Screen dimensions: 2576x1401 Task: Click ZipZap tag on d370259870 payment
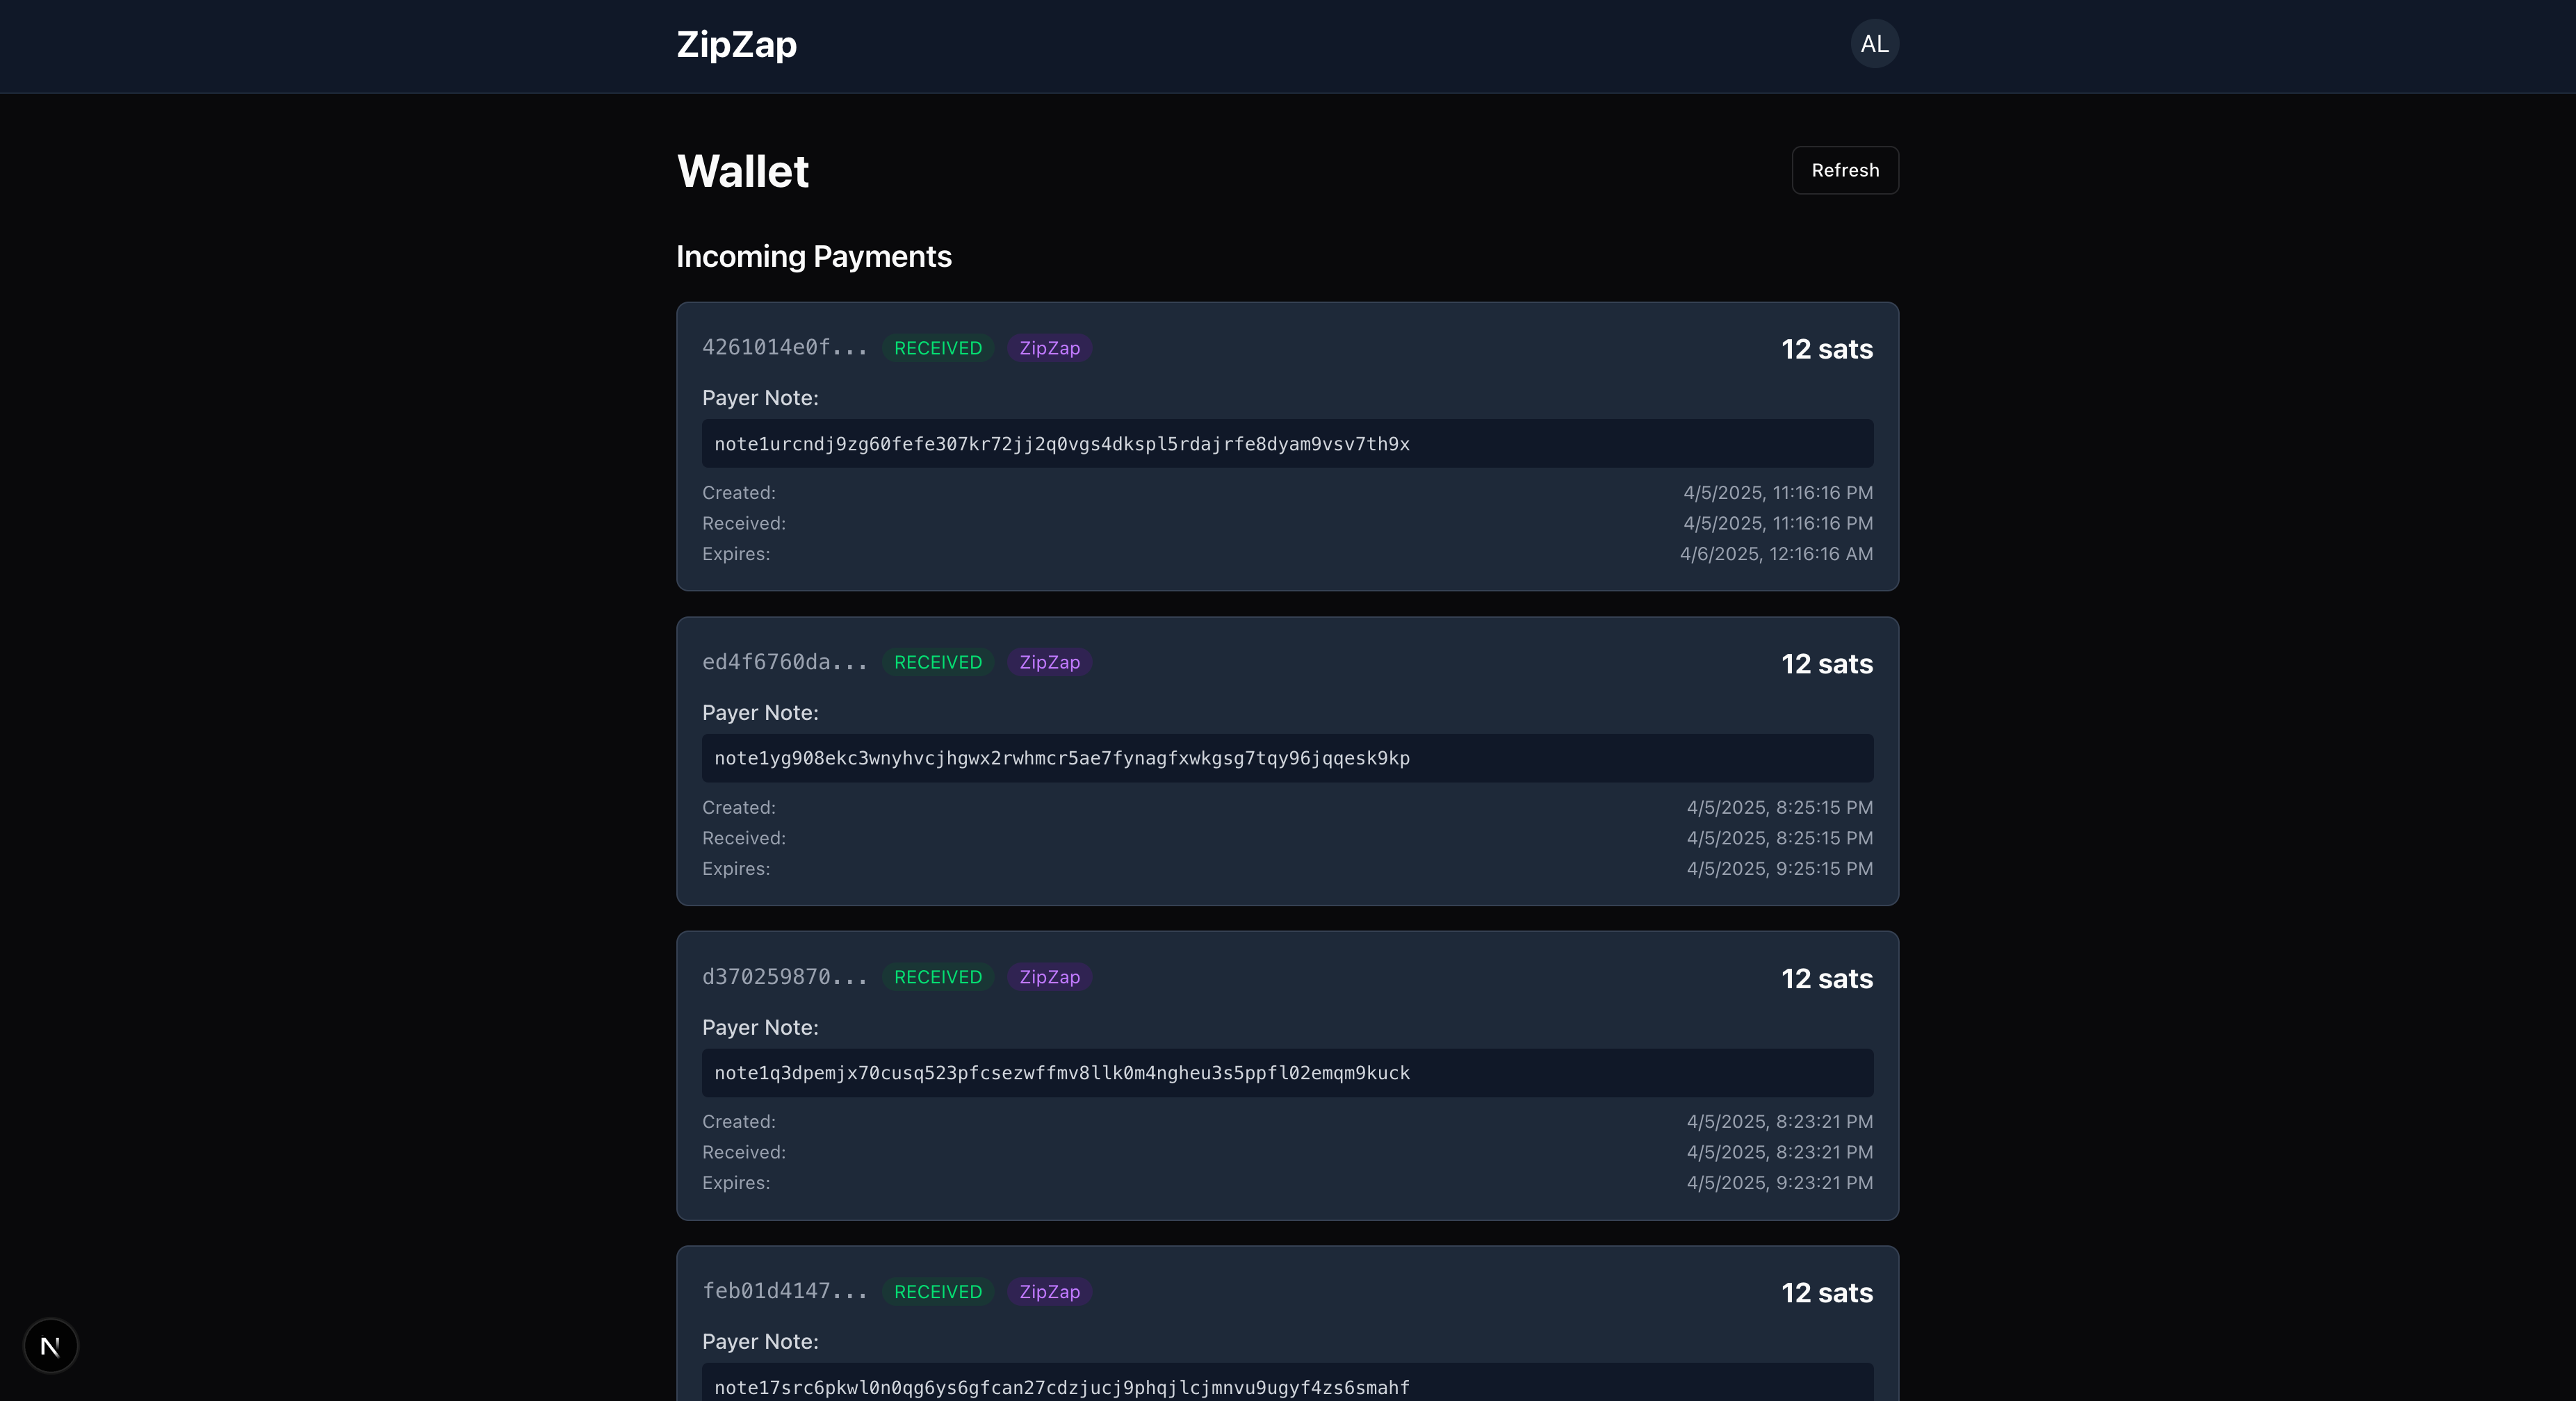1049,977
